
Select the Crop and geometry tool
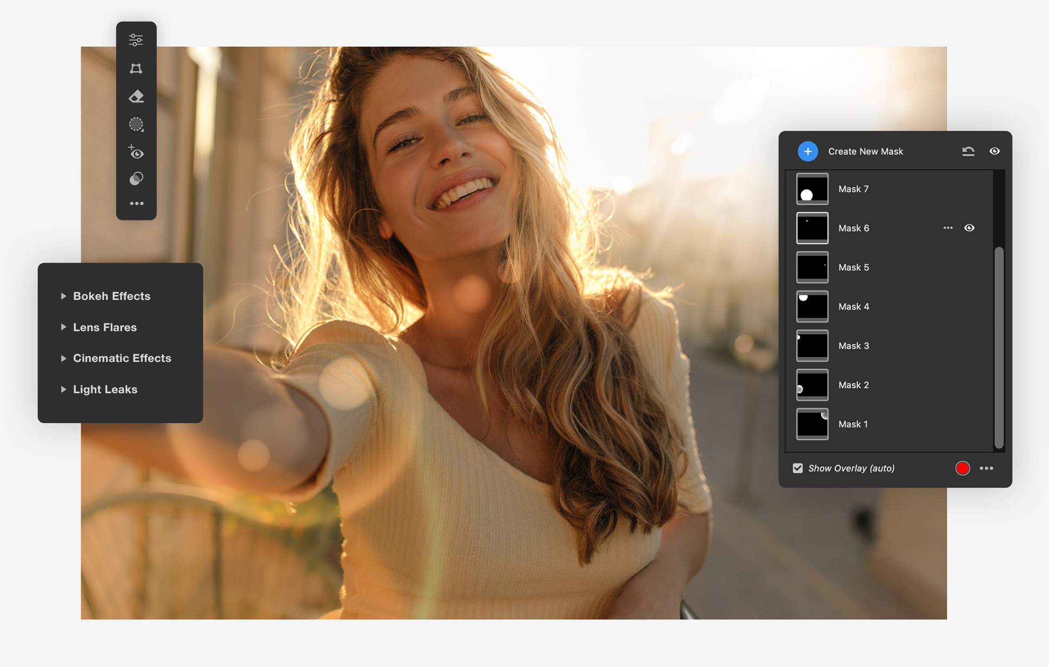[x=136, y=69]
